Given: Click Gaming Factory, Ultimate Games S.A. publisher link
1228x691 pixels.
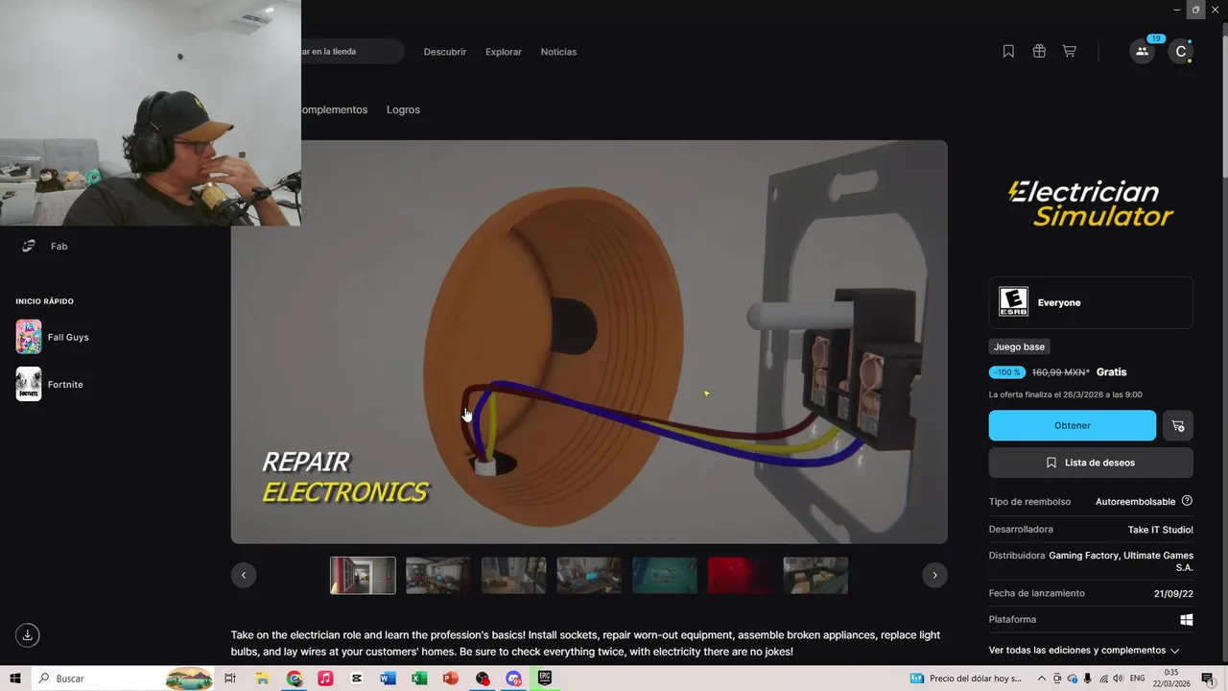Looking at the screenshot, I should (x=1121, y=561).
